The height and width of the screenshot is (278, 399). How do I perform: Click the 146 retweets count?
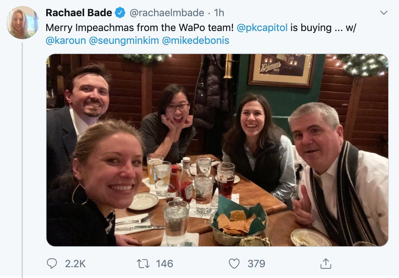pos(164,263)
